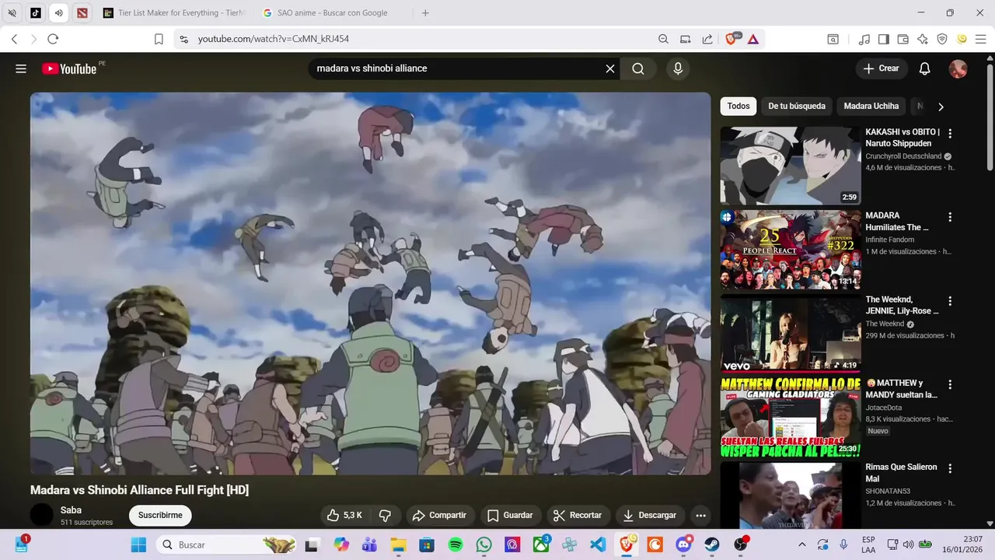Select the pinned Dota tab
995x560 pixels.
[83, 13]
